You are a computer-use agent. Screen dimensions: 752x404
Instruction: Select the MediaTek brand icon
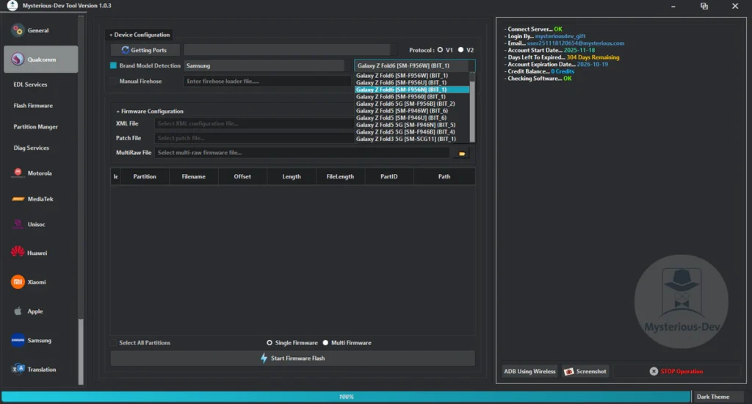pos(18,199)
